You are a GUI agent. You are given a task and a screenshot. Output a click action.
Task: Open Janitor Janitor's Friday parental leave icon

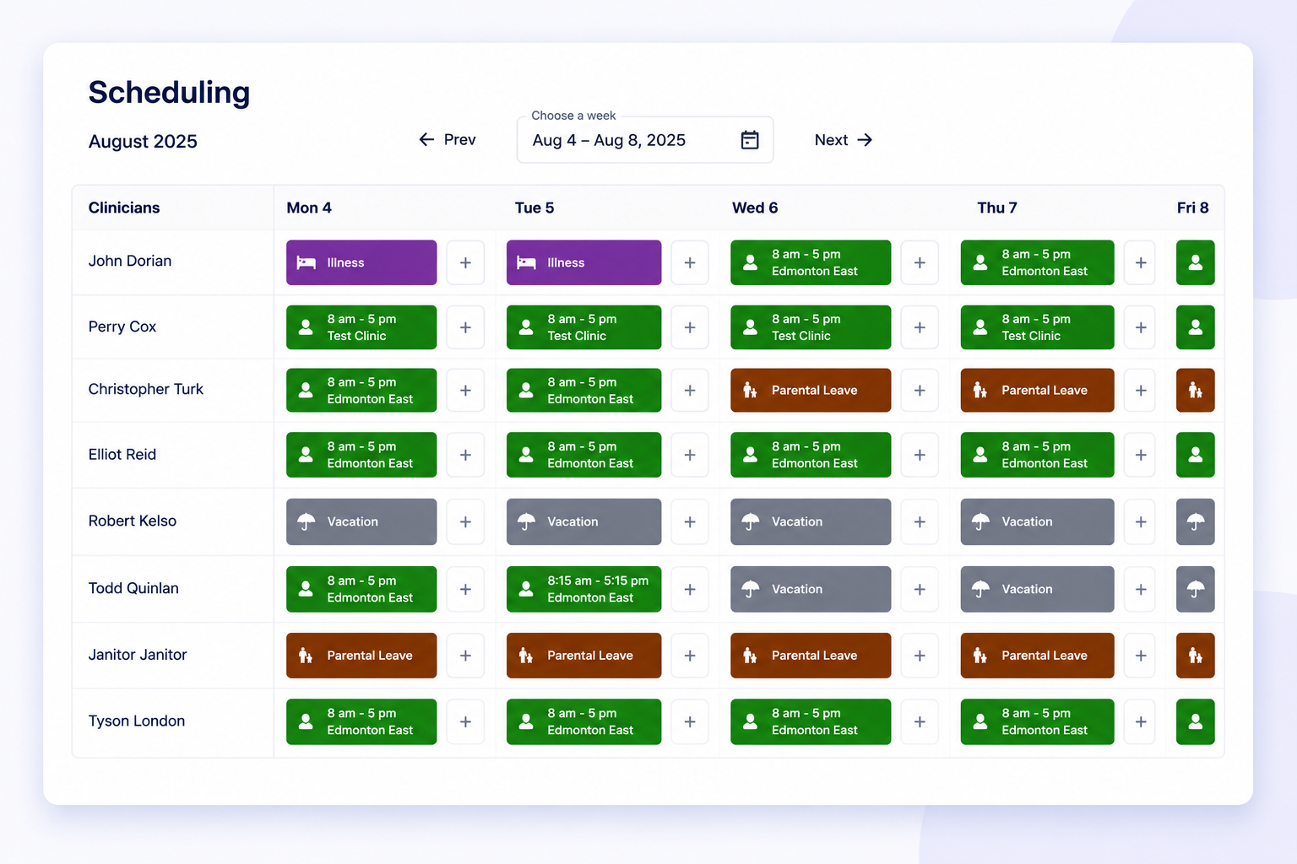(1196, 656)
